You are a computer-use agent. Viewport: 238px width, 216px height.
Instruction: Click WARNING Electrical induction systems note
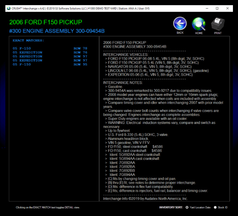tap(159, 125)
